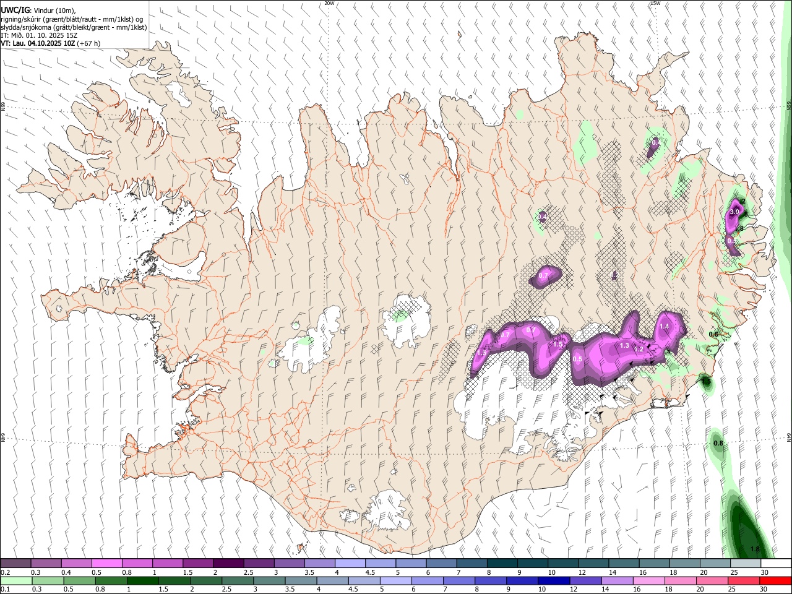Click the '(+67 h)' forecast offset text
The image size is (792, 594).
point(88,43)
